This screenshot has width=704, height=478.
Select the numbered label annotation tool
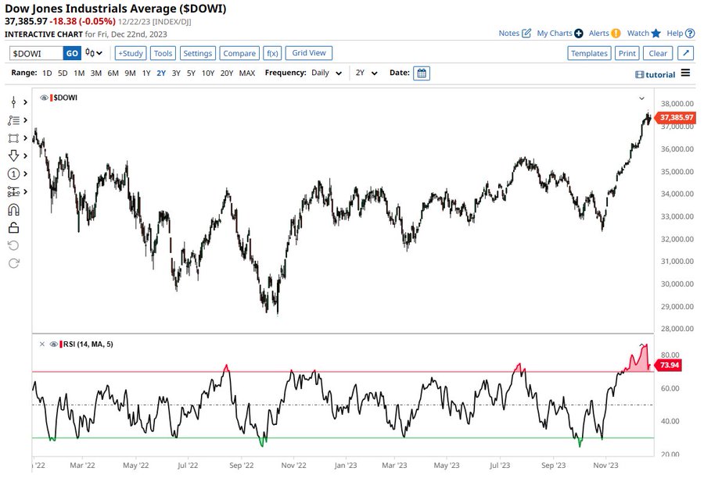click(x=13, y=174)
